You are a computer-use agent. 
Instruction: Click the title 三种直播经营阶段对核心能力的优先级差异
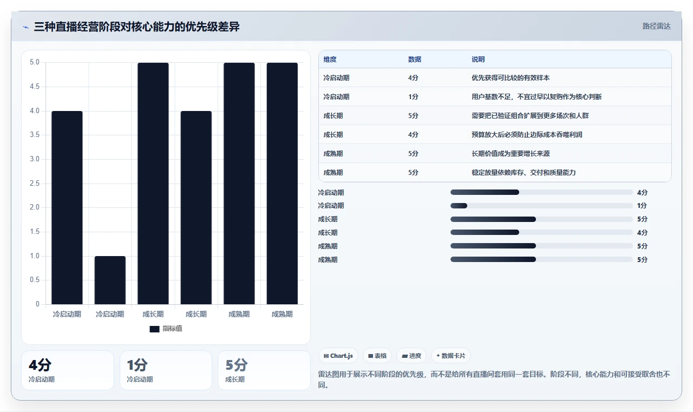click(136, 27)
